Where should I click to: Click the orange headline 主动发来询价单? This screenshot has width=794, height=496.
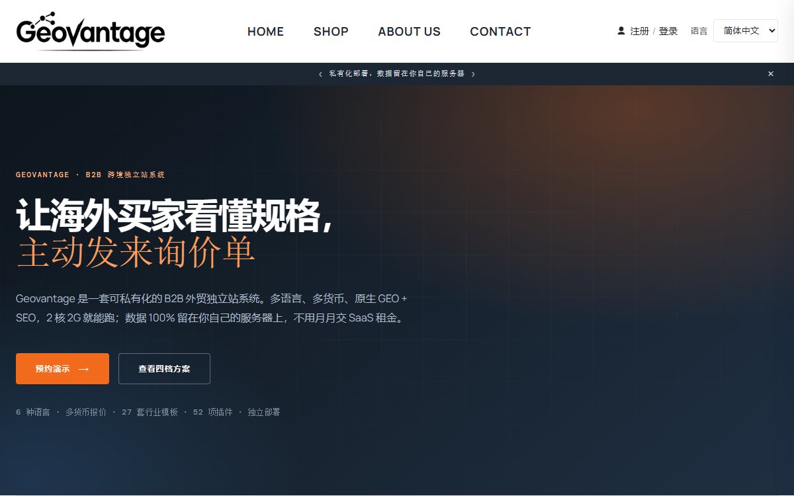click(136, 253)
